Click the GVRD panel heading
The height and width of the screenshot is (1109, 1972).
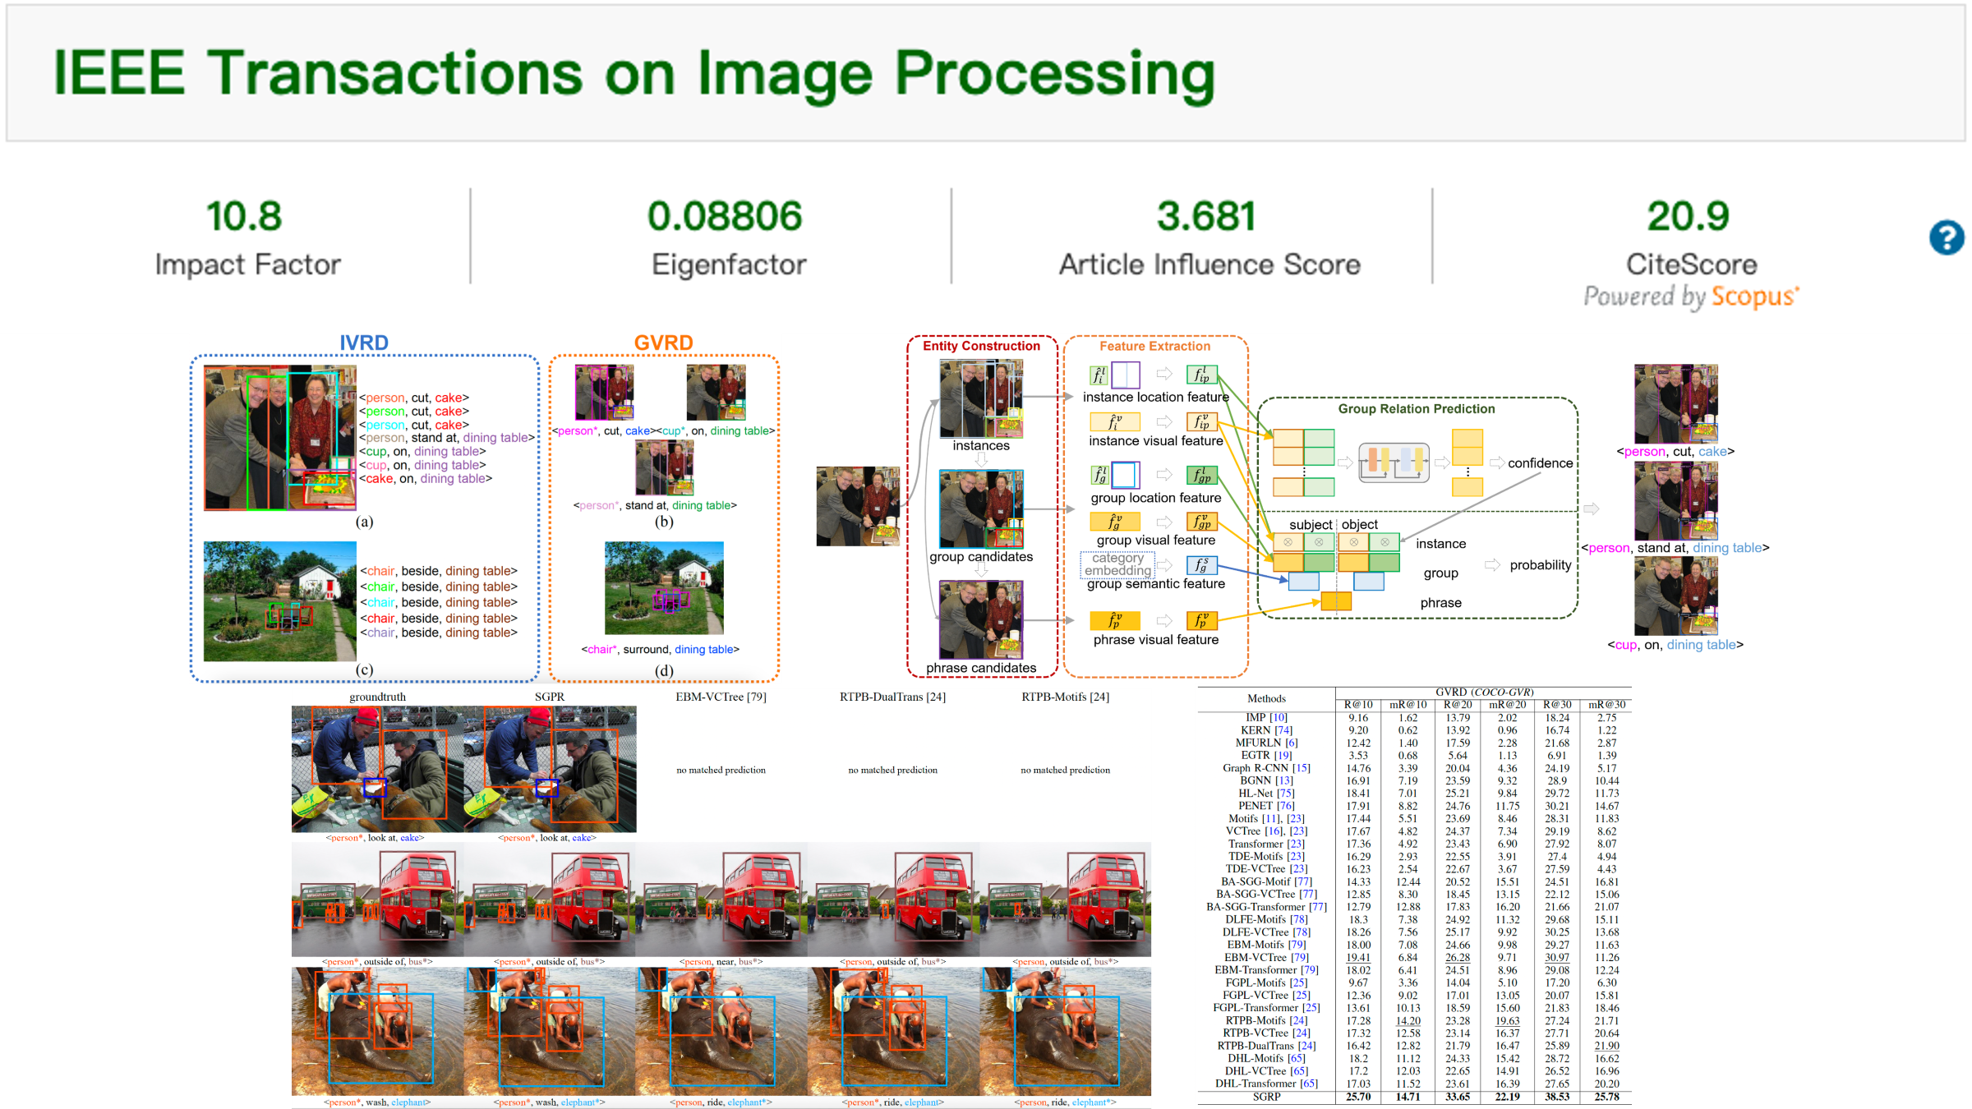click(x=663, y=343)
